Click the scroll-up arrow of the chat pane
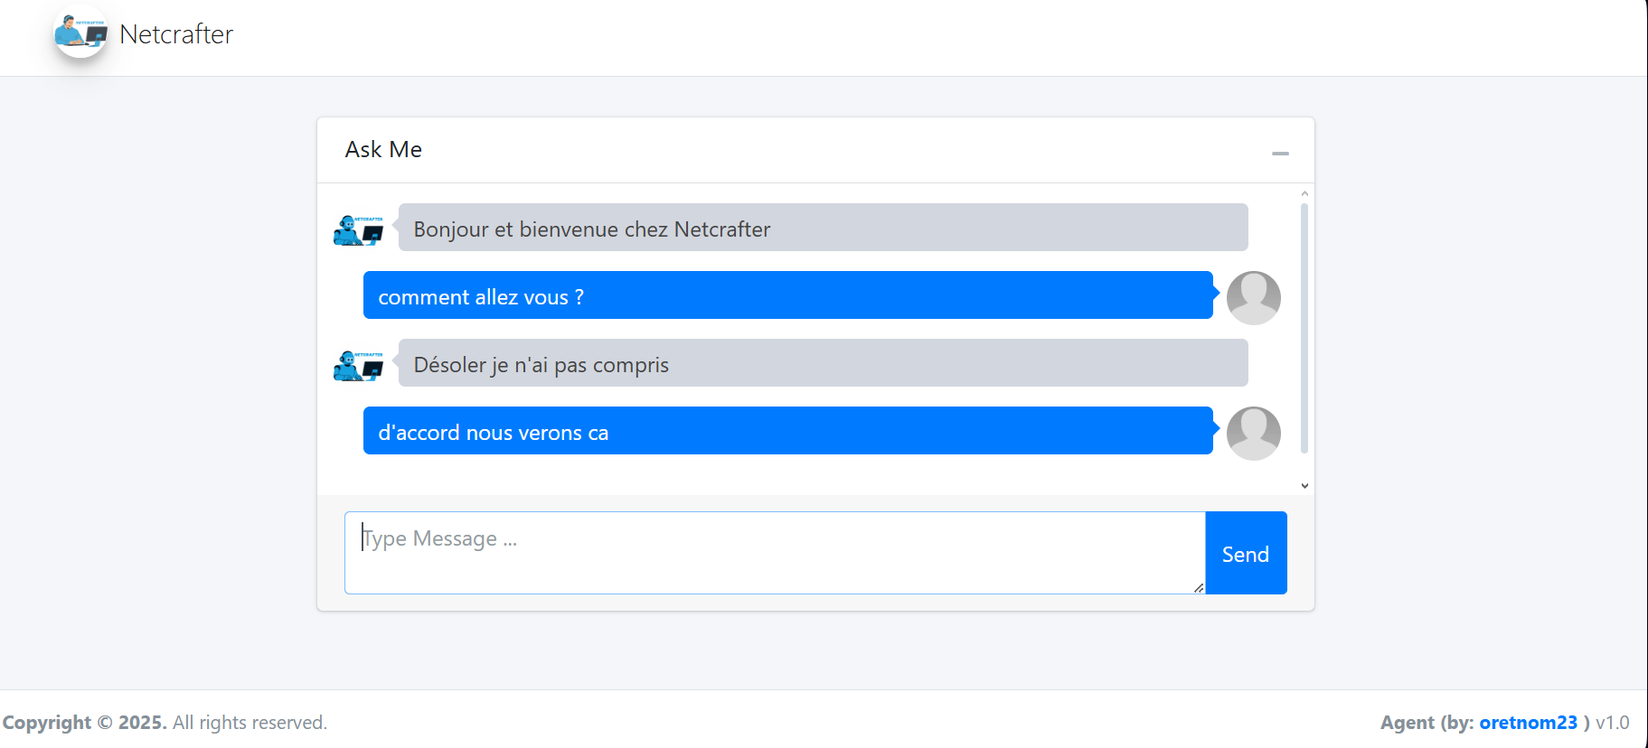 tap(1304, 192)
